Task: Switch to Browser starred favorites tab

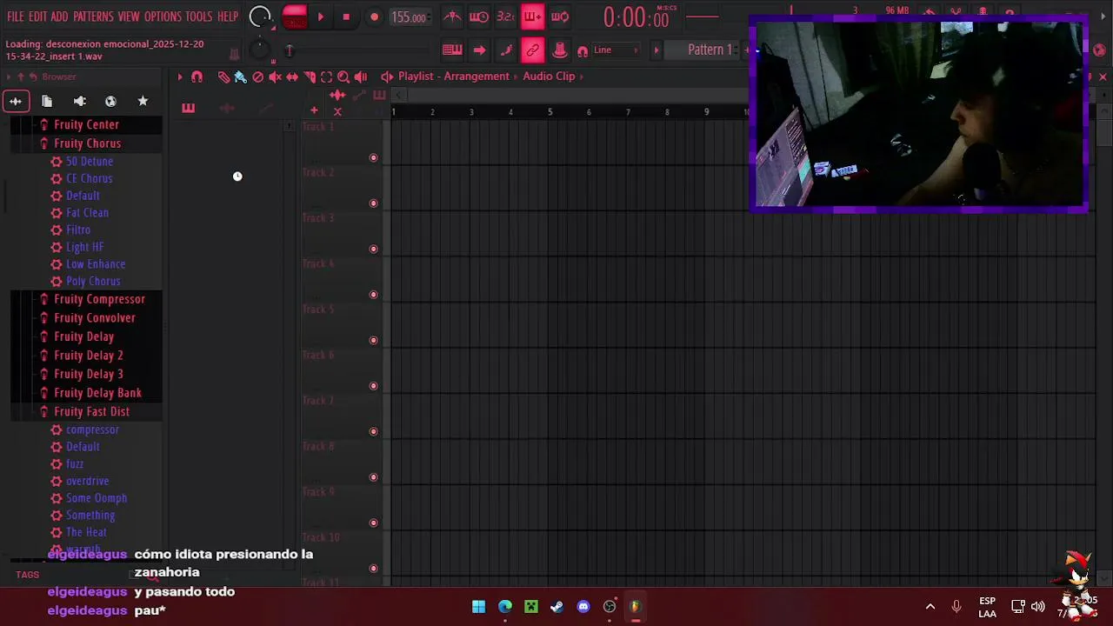Action: click(143, 102)
